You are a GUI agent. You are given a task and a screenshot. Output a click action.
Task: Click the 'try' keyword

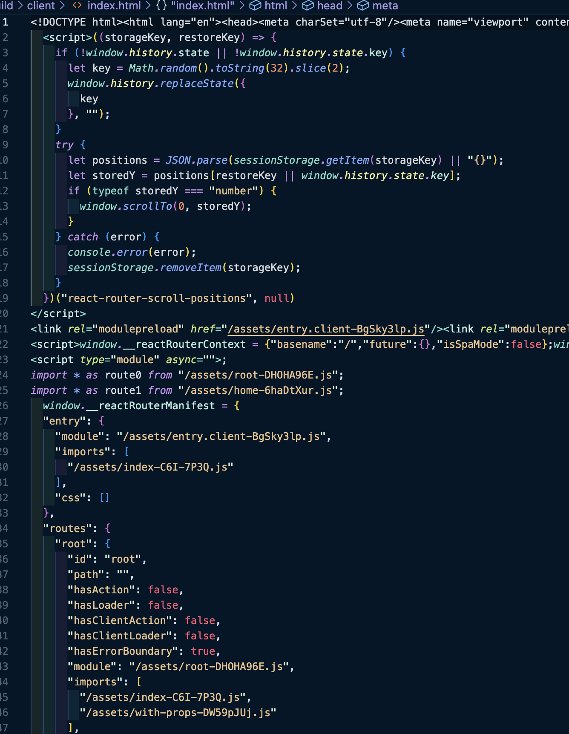pos(64,145)
